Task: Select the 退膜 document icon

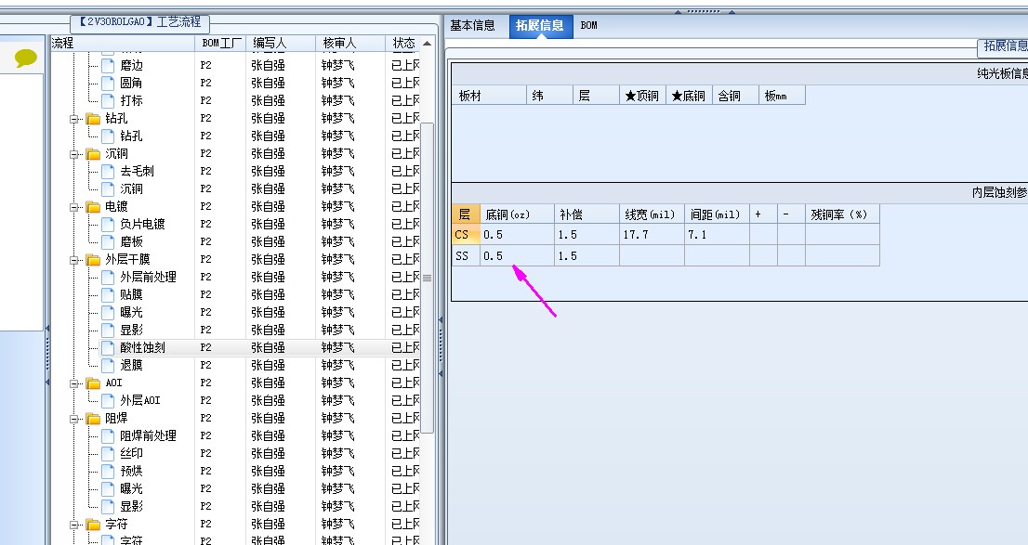Action: coord(108,366)
